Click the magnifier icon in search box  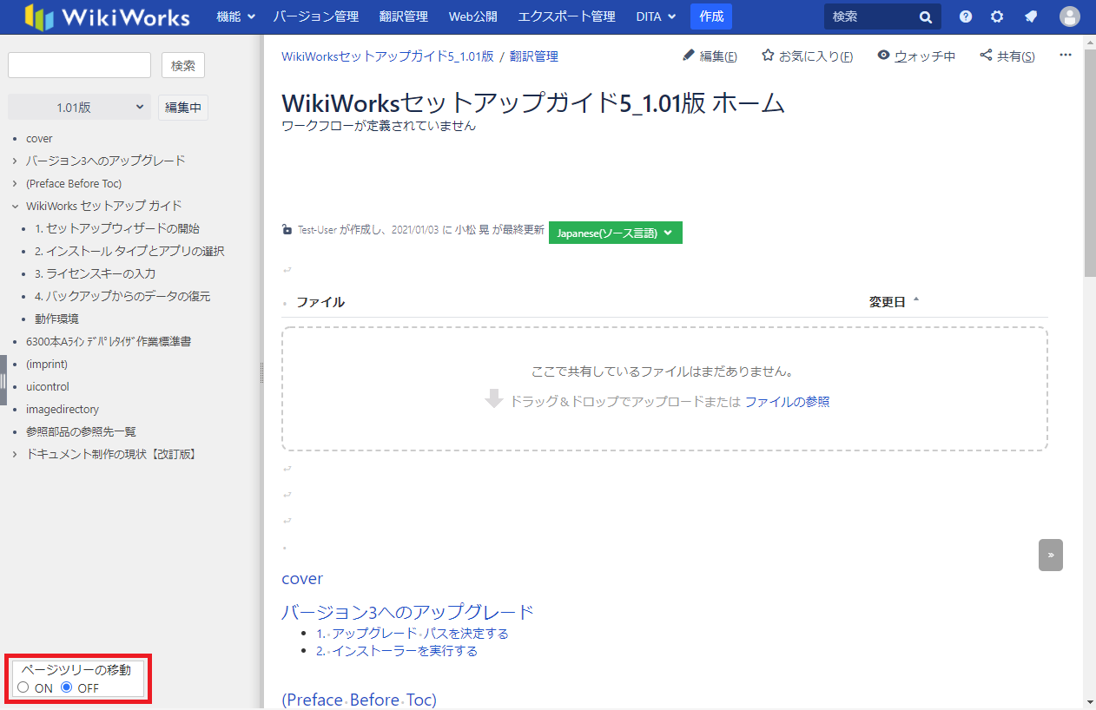pyautogui.click(x=926, y=16)
